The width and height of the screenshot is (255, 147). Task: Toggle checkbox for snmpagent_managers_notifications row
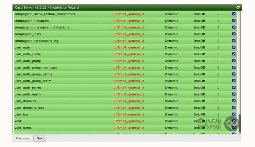point(234,27)
